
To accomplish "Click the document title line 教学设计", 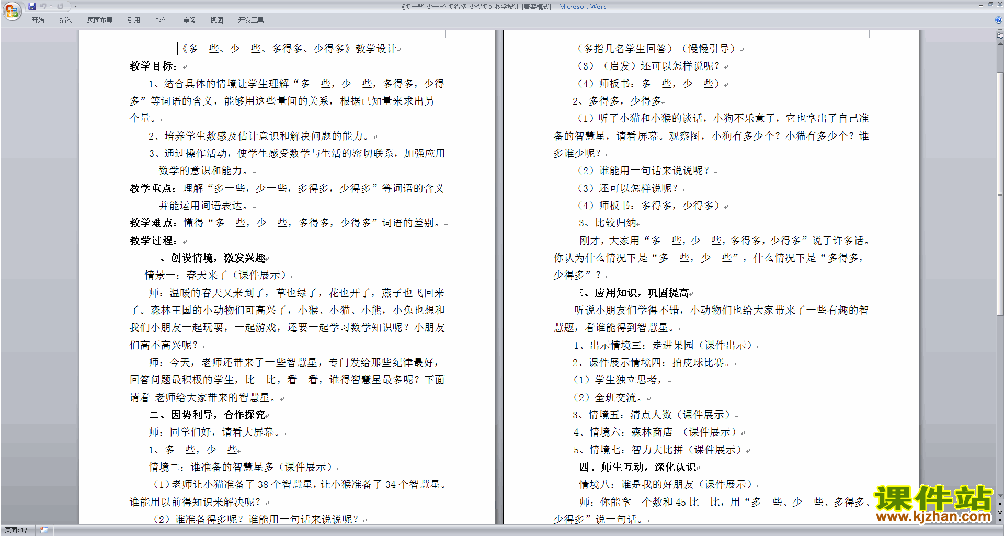I will (x=289, y=49).
